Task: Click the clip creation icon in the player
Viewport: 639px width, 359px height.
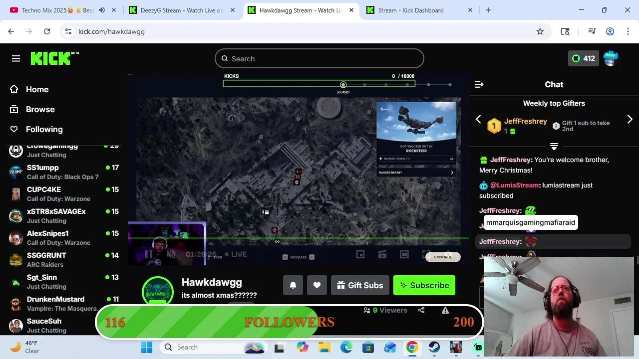Action: point(382,254)
